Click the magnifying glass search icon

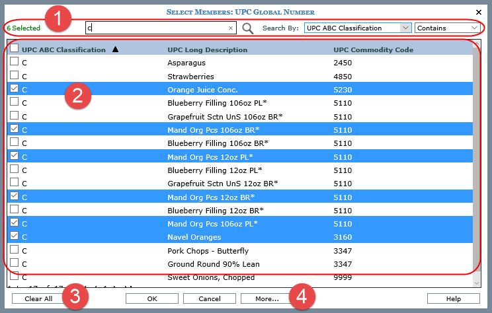point(248,28)
